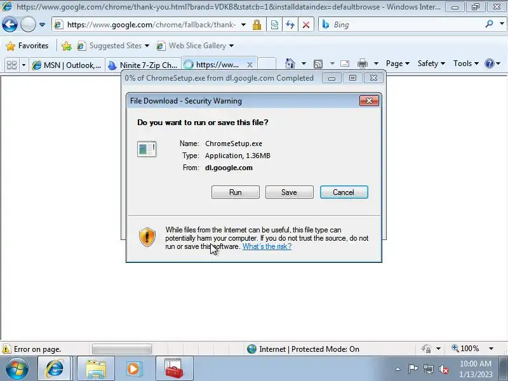This screenshot has height=381, width=508.
Task: Click the 100% zoom level button
Action: pyautogui.click(x=465, y=349)
